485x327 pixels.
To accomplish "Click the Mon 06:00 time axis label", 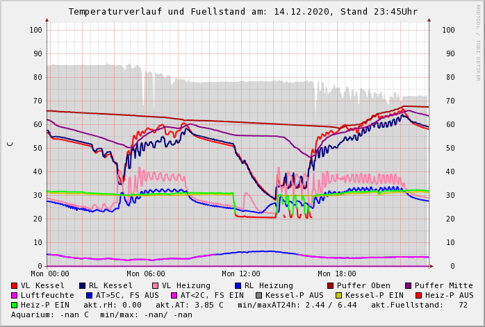I will tap(146, 274).
